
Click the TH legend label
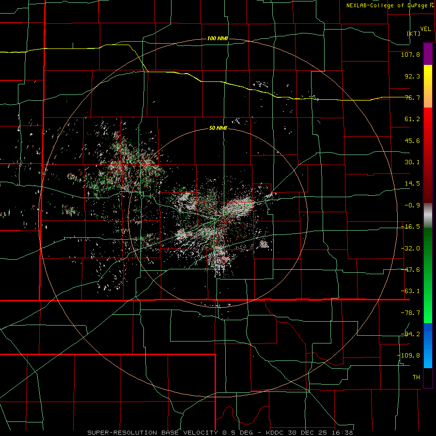416,377
